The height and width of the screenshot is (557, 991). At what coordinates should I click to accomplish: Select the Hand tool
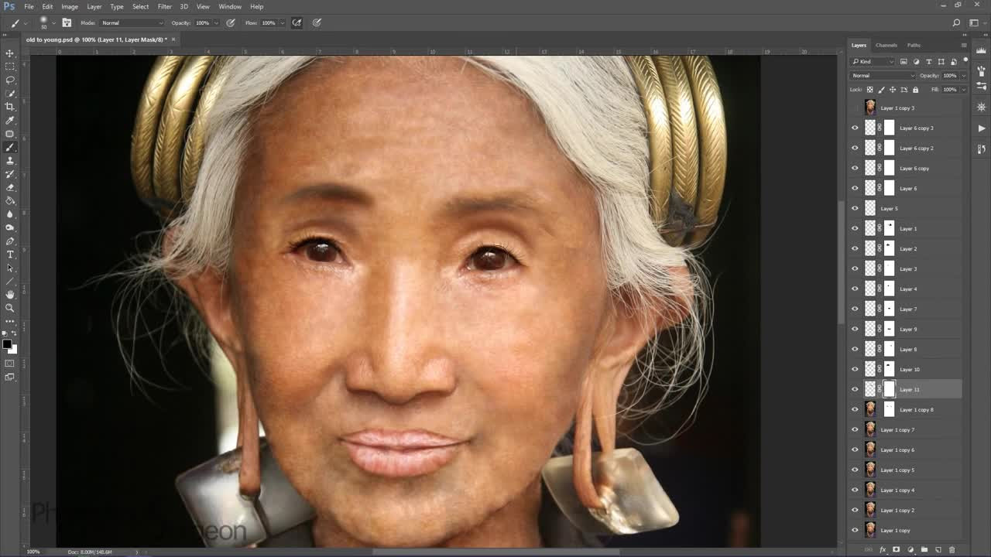(x=10, y=295)
